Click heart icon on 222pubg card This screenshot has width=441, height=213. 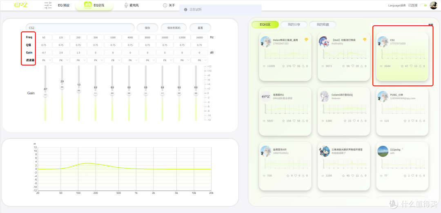pyautogui.click(x=413, y=175)
